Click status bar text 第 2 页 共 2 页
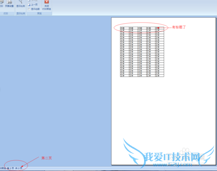This screenshot has width=217, height=171. click(14, 168)
